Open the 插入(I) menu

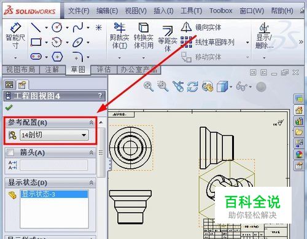[x=163, y=10]
